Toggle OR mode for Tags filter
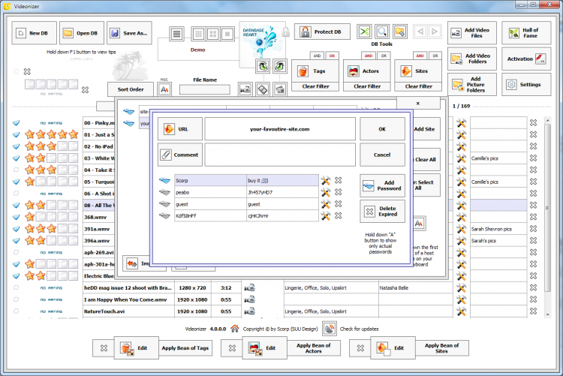563x376 pixels. click(x=332, y=56)
